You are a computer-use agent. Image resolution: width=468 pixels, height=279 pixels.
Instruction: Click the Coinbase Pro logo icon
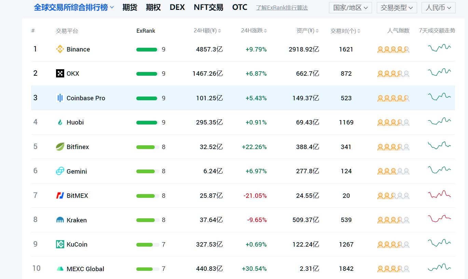(x=60, y=98)
